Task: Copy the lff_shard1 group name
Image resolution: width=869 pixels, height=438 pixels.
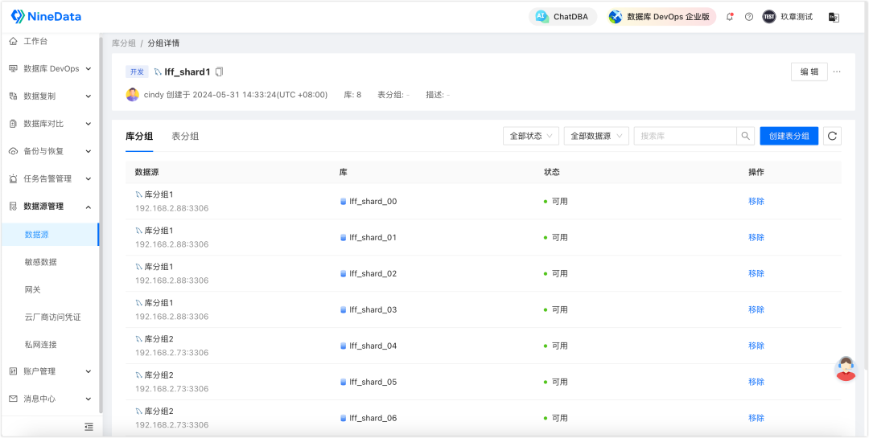Action: pyautogui.click(x=220, y=72)
